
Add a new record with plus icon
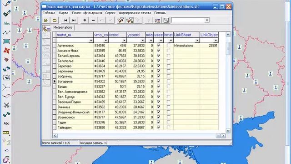[x=85, y=20]
